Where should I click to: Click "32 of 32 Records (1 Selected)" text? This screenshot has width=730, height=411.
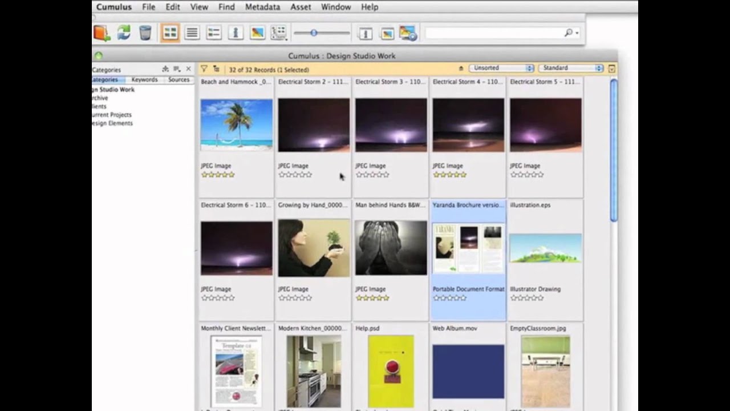pos(269,70)
